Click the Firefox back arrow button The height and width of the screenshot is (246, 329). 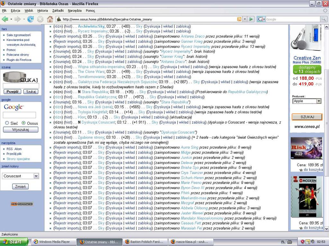click(x=5, y=19)
